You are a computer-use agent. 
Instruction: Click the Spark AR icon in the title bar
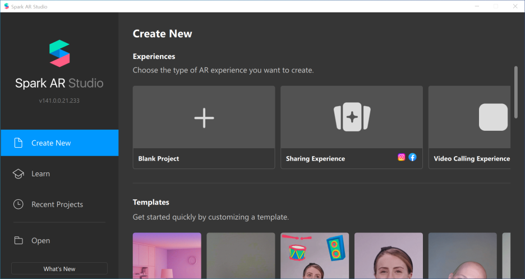(6, 6)
